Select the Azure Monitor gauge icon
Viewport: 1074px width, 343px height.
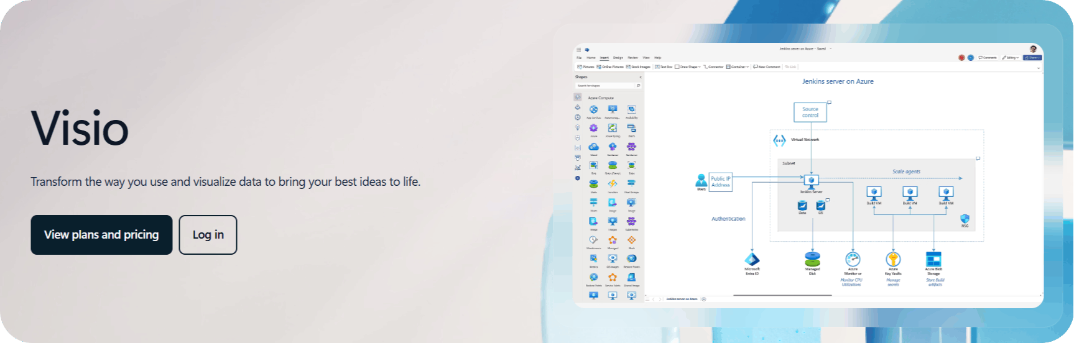[853, 259]
